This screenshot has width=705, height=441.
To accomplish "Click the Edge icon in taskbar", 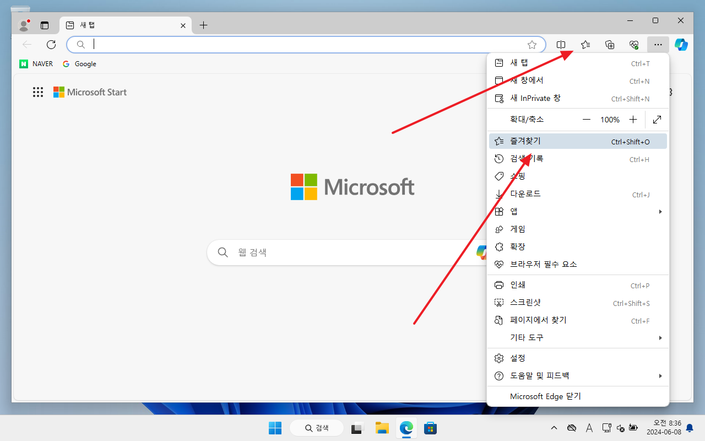I will (406, 428).
